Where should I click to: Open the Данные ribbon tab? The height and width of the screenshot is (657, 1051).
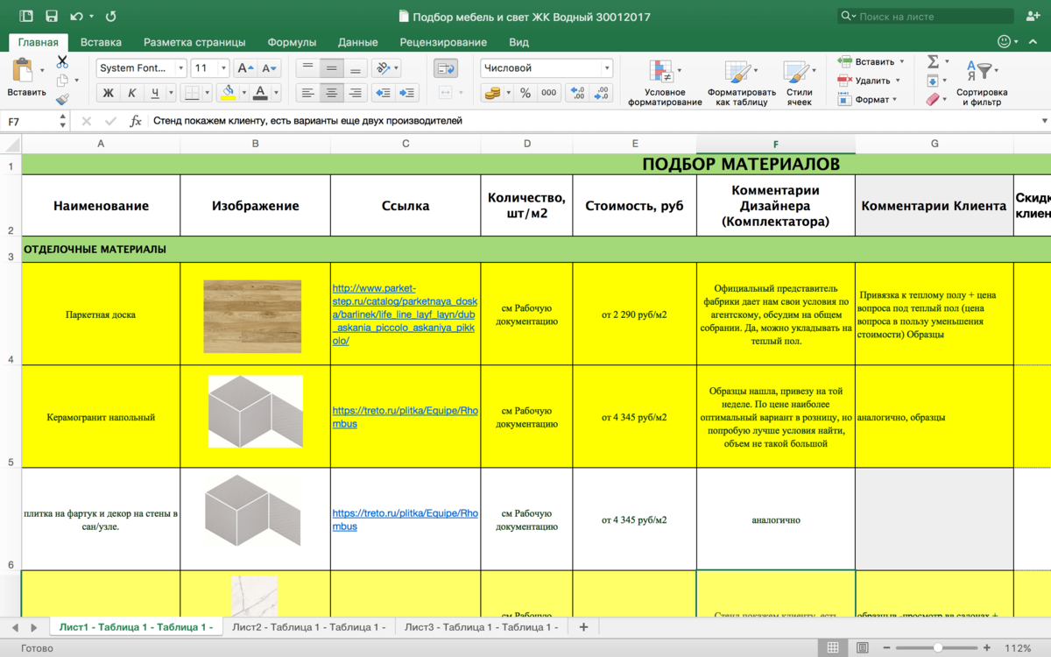358,42
